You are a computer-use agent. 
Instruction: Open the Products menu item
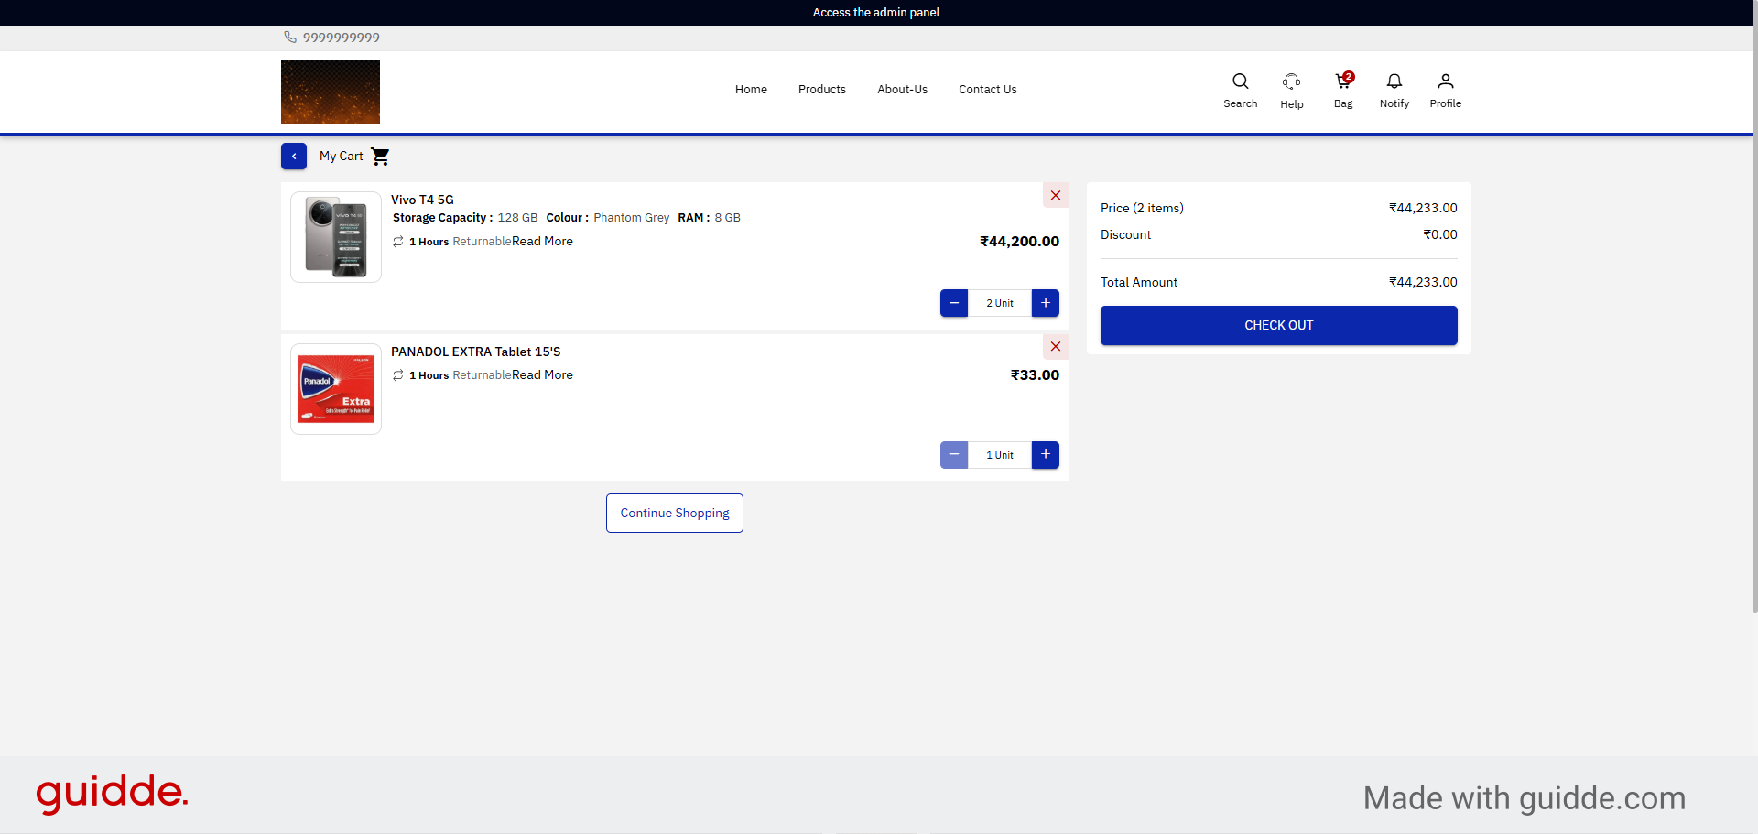(821, 90)
